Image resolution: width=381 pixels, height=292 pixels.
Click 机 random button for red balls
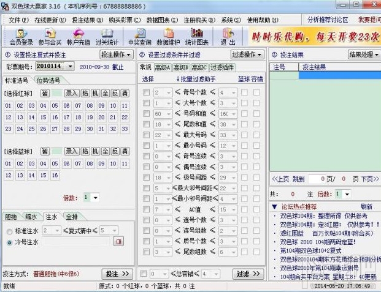[95, 94]
